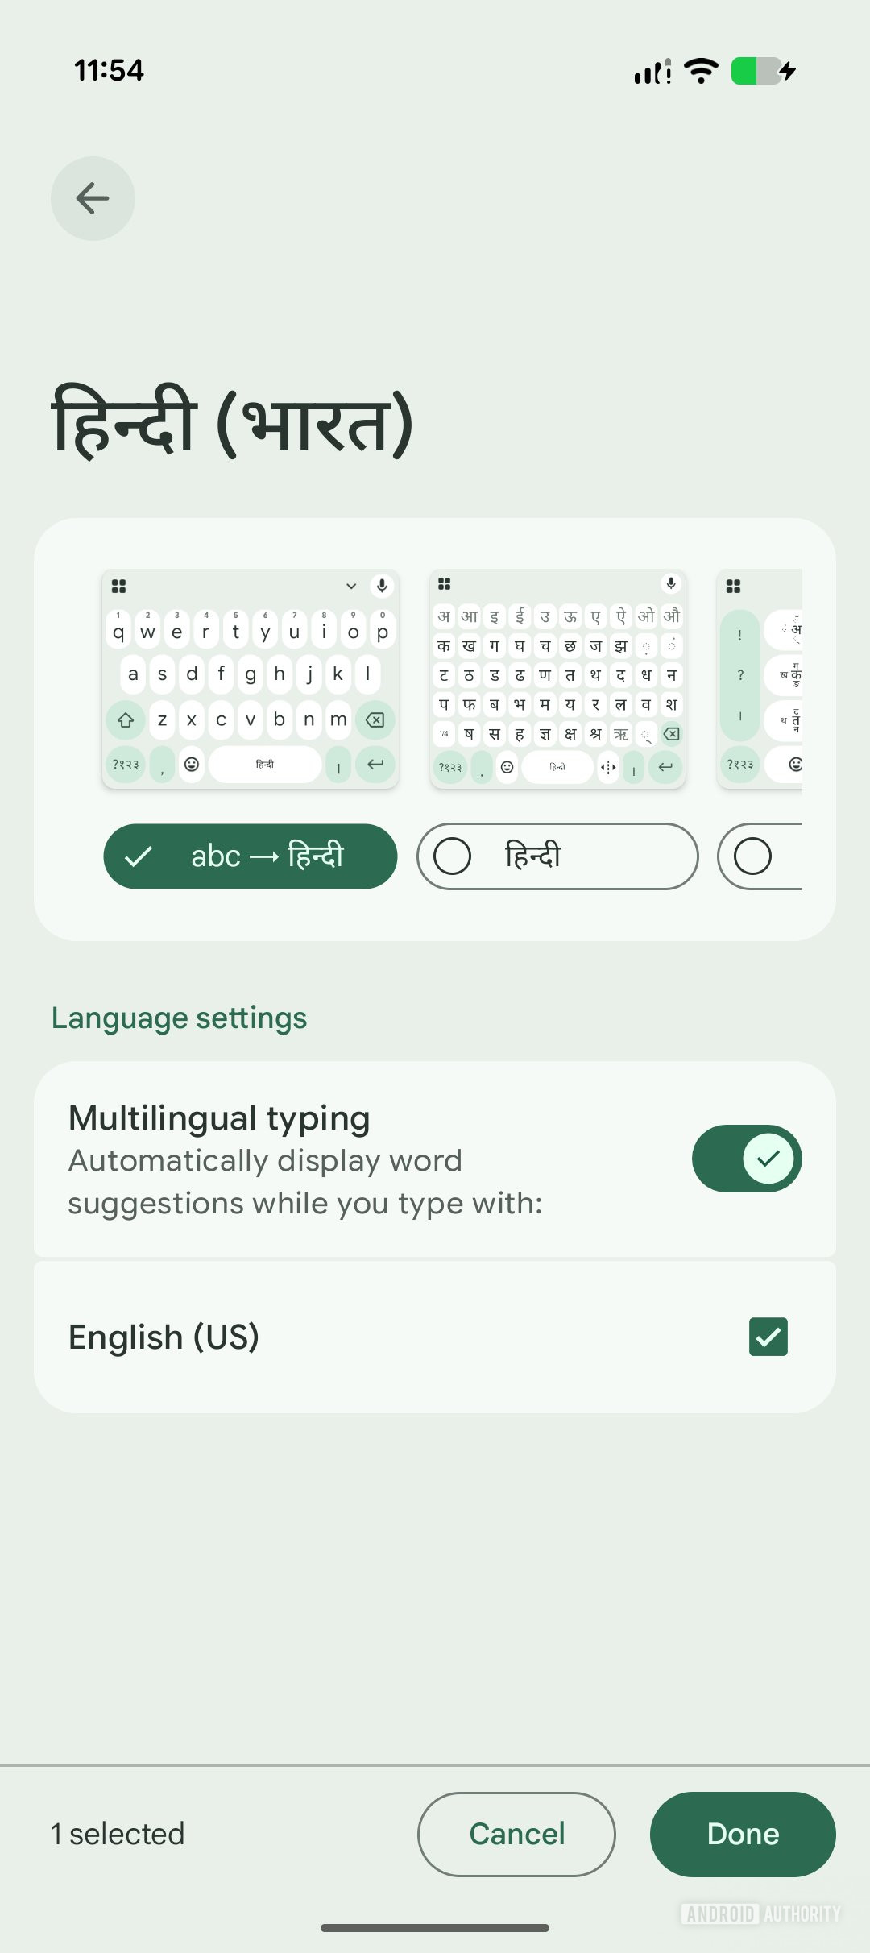Tap the cursor move key on Hindi keyboard preview
This screenshot has height=1953, width=870.
pos(609,767)
